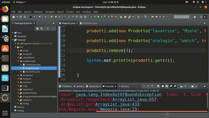Screen dimensions: 209x118
Task: Collapse the Tutorial project node
Action: tap(13, 40)
